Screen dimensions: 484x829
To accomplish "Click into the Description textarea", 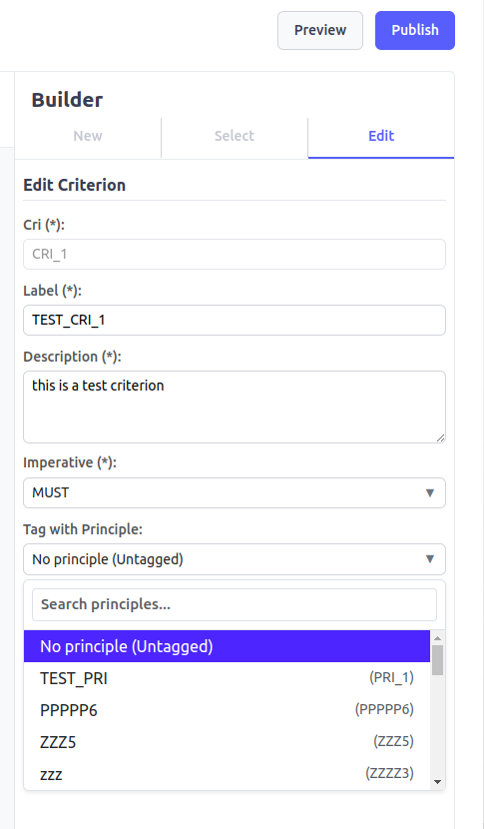I will pos(235,407).
